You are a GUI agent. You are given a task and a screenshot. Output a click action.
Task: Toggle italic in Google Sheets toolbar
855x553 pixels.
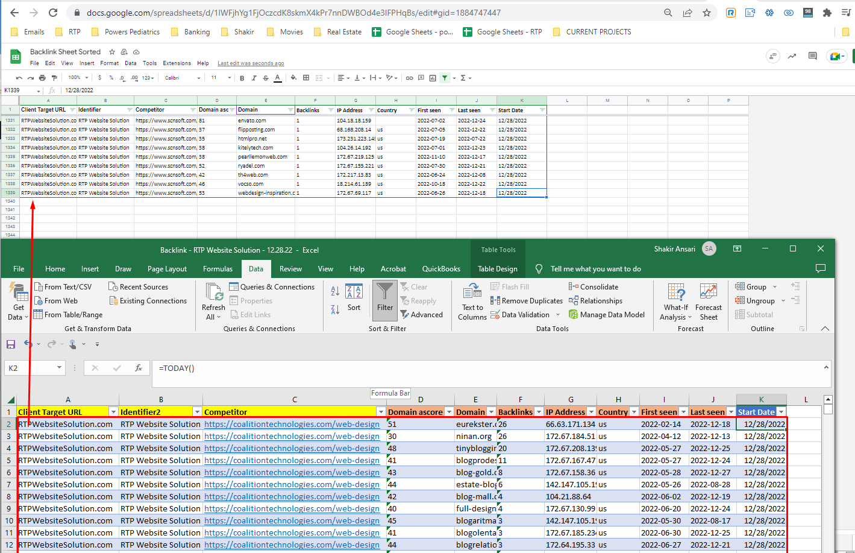pos(254,78)
